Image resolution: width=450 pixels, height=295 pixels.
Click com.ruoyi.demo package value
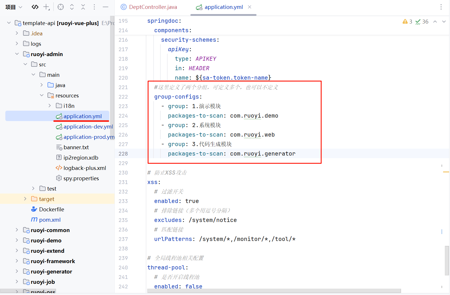click(x=254, y=116)
